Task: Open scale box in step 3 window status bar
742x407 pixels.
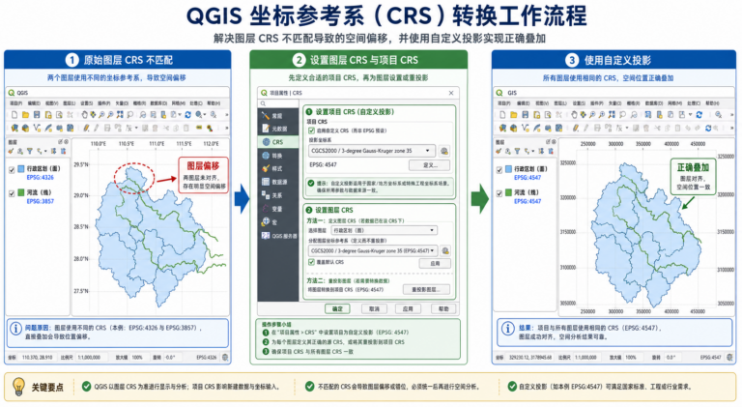Action: click(x=587, y=358)
